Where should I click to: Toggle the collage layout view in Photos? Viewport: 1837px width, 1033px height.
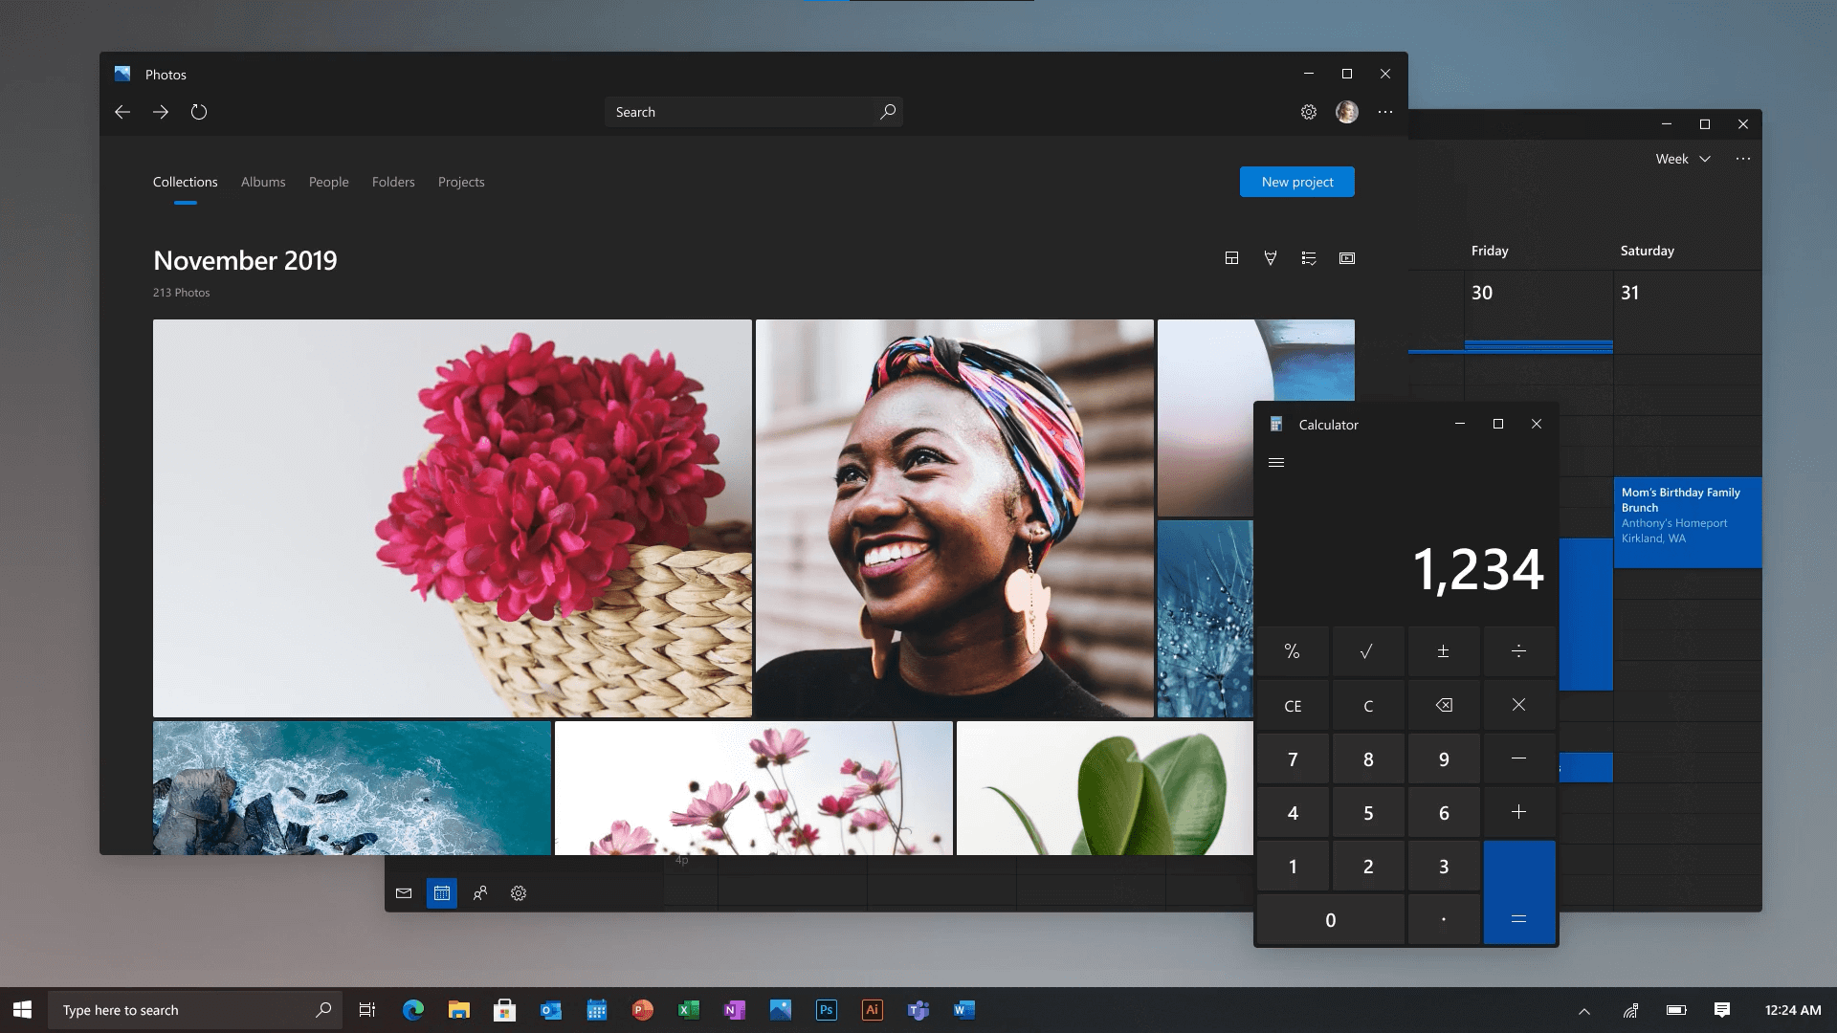click(x=1231, y=257)
